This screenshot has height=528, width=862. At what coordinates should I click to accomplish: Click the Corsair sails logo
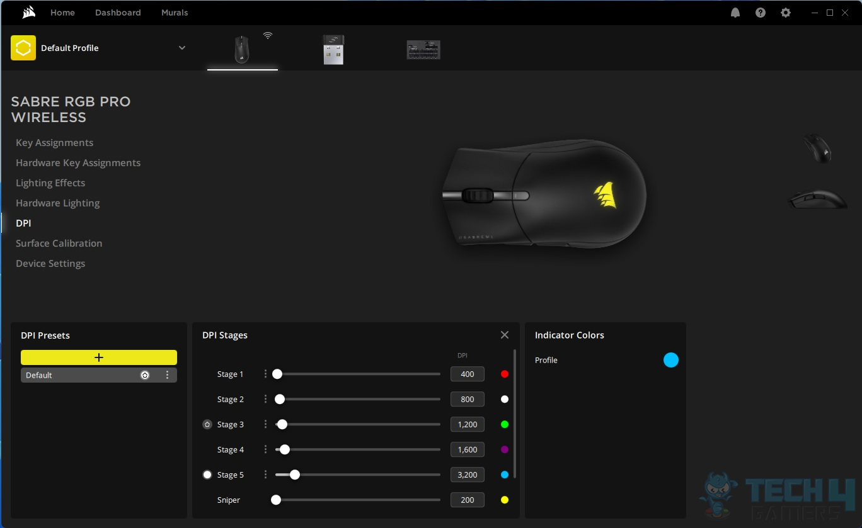[x=28, y=13]
